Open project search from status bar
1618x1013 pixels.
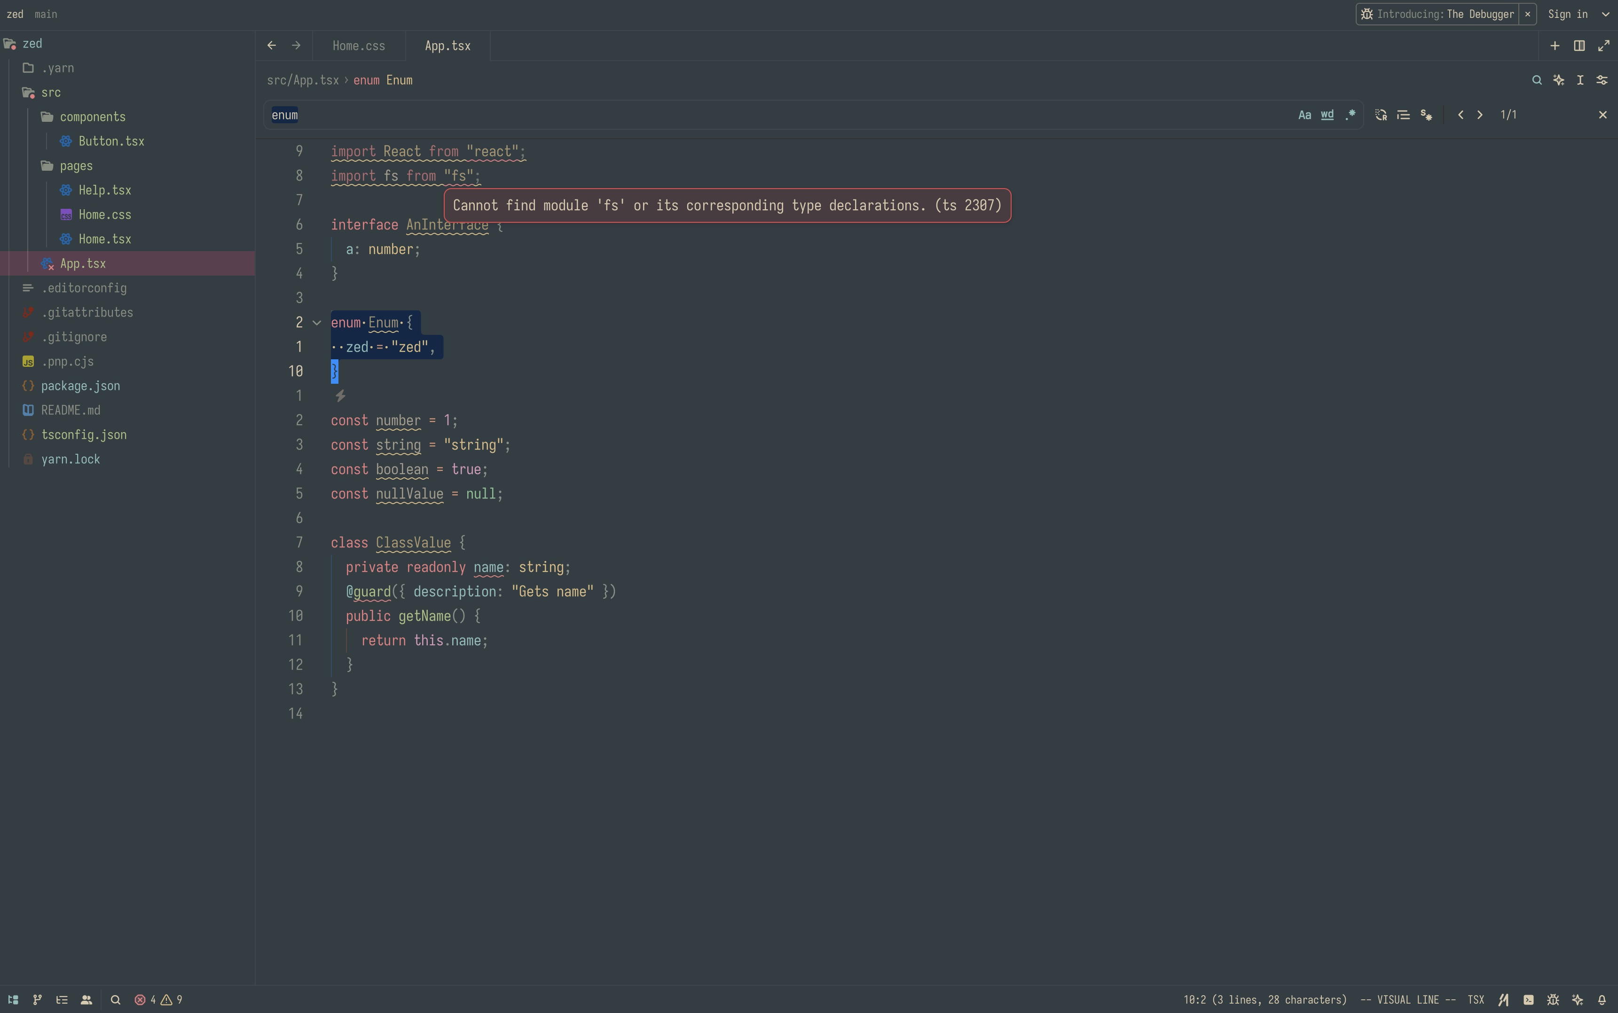point(115,1000)
